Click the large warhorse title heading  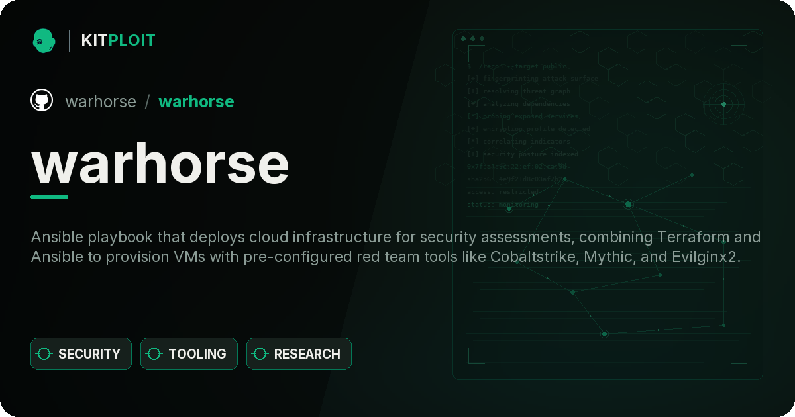tap(160, 163)
